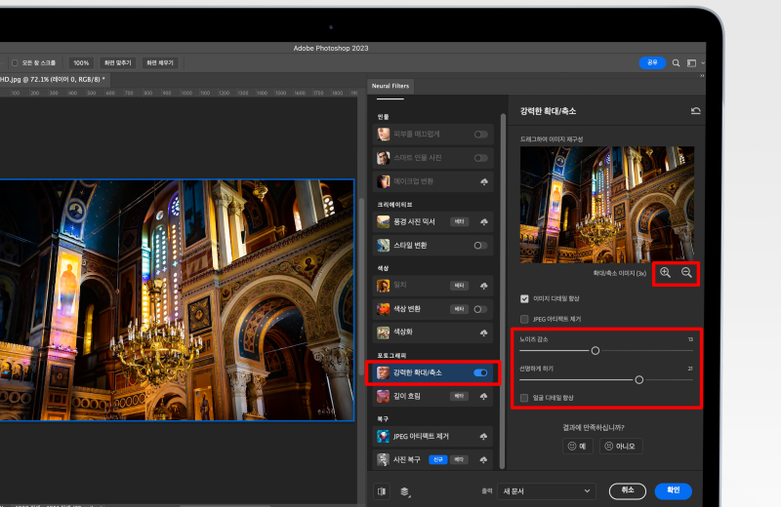Click the 공유 share button
781x507 pixels.
click(652, 62)
